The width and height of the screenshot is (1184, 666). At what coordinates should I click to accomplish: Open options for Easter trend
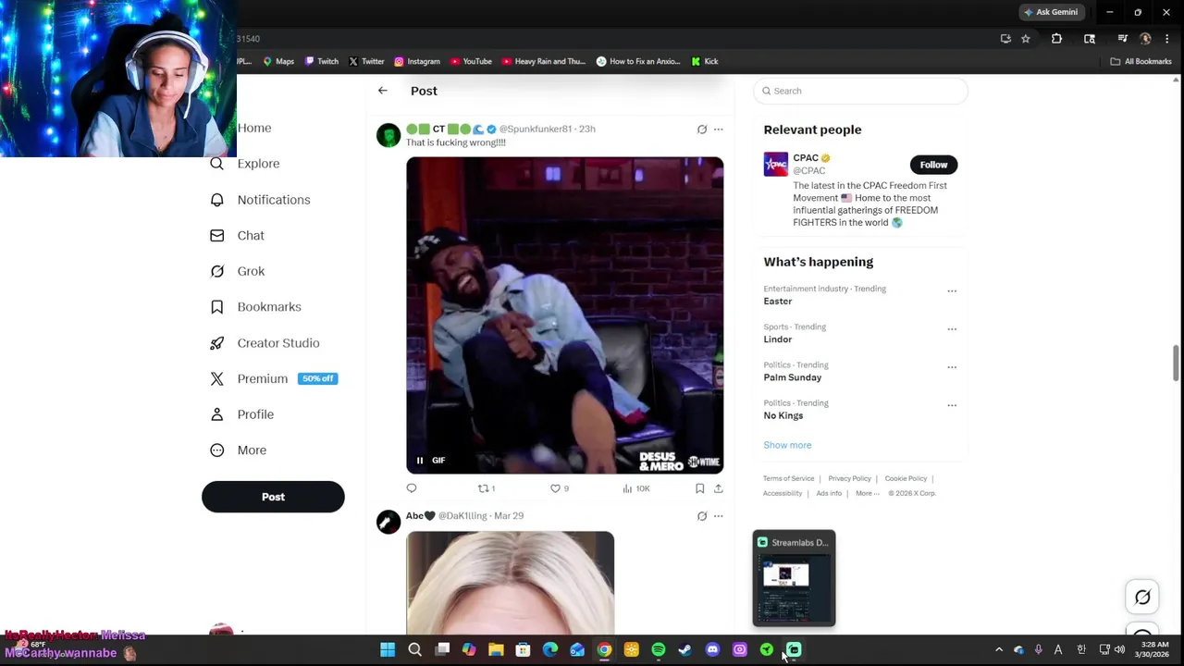(x=952, y=291)
